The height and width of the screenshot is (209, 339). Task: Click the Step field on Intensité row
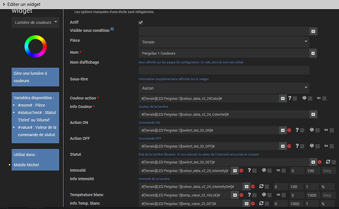[x=328, y=170]
